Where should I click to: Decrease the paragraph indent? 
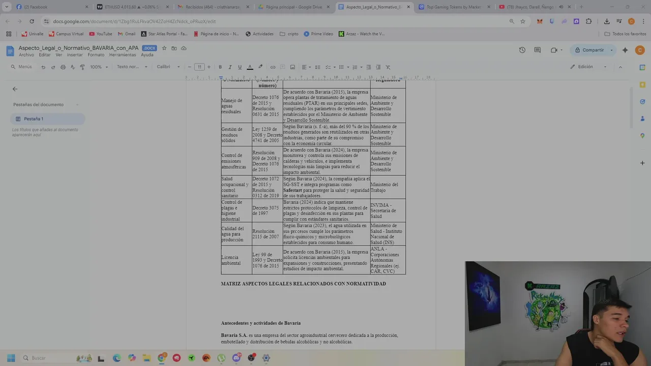368,67
